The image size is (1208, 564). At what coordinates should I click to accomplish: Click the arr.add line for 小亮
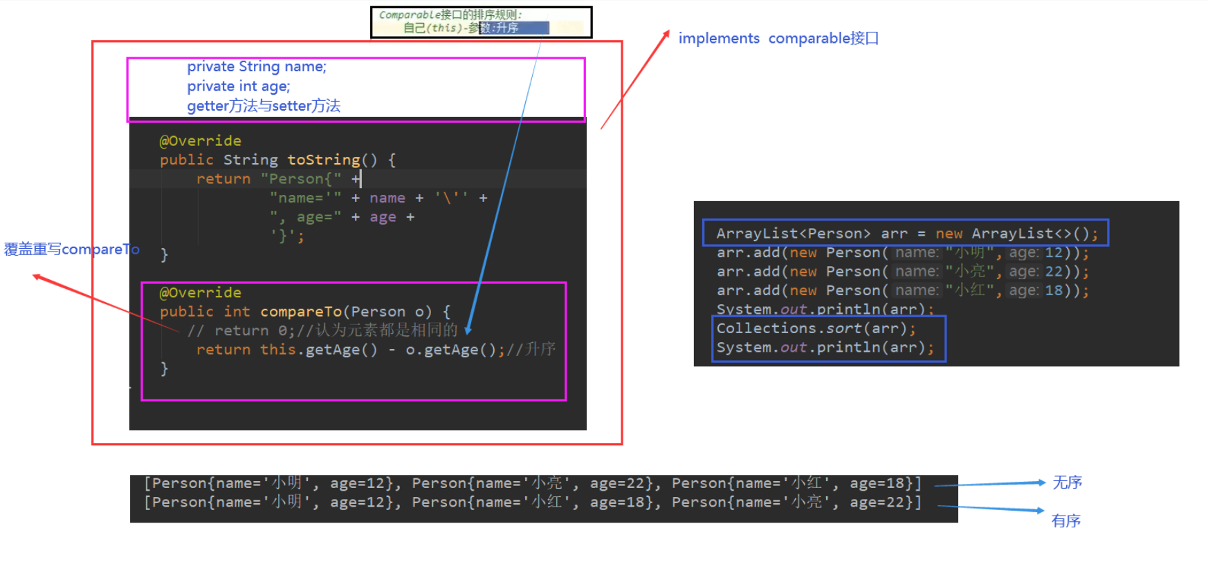pyautogui.click(x=903, y=272)
